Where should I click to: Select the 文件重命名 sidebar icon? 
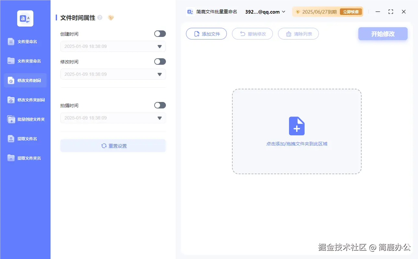click(25, 41)
